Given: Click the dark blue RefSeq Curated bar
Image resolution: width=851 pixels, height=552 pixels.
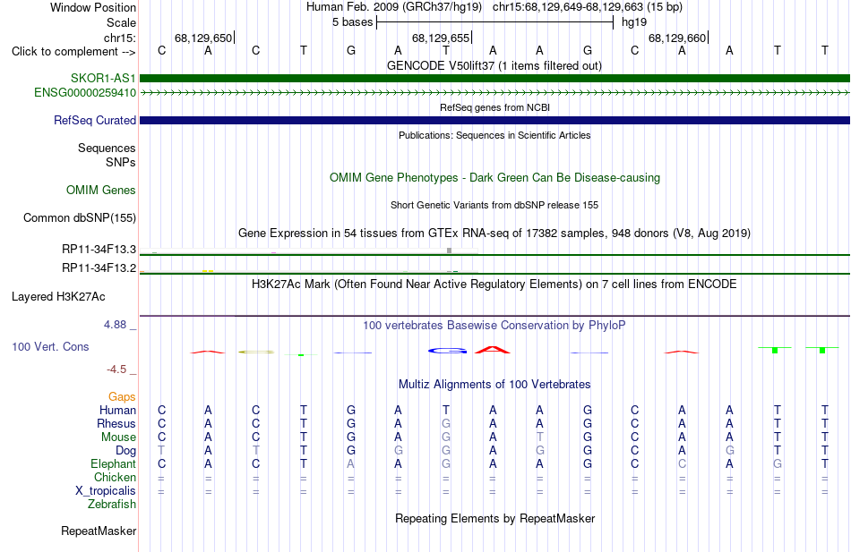Looking at the screenshot, I should (494, 120).
